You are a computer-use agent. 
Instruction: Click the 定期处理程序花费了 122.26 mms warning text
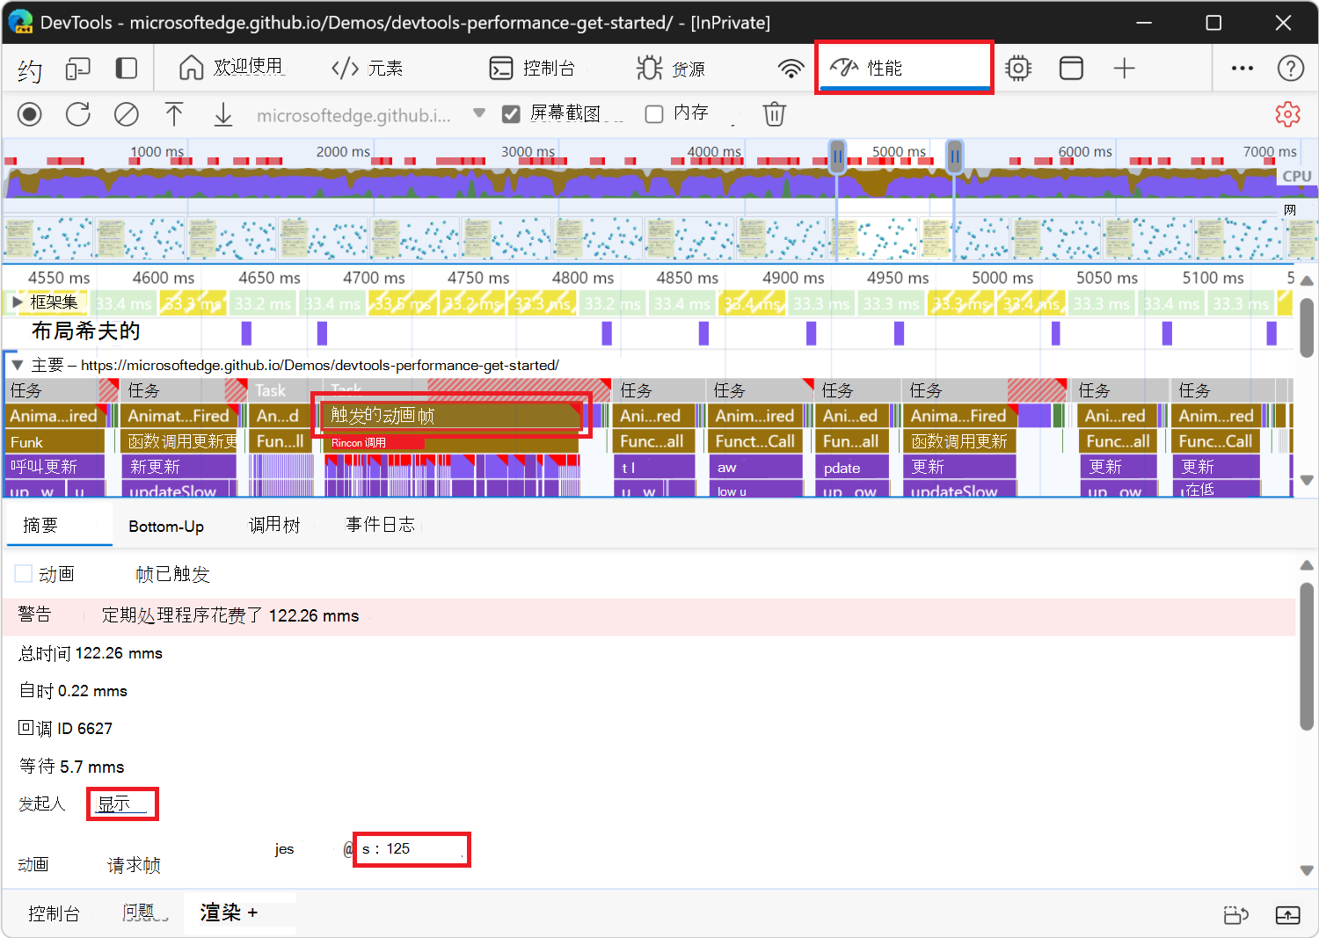(230, 615)
